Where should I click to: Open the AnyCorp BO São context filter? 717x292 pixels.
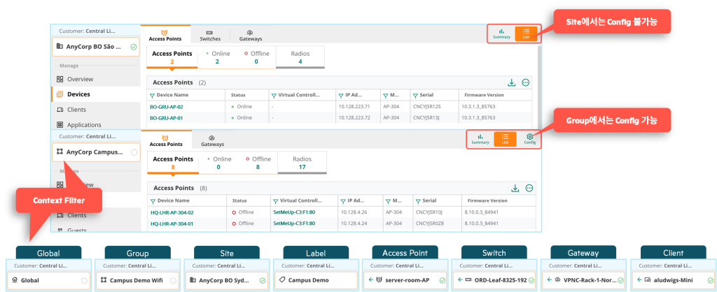(95, 47)
